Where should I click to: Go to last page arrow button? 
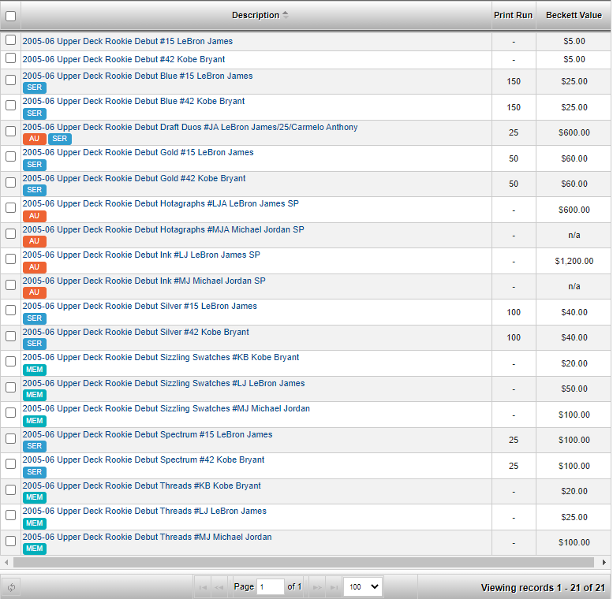pyautogui.click(x=334, y=587)
